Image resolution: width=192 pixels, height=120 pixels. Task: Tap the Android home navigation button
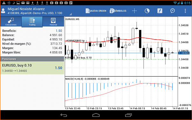coord(96,115)
